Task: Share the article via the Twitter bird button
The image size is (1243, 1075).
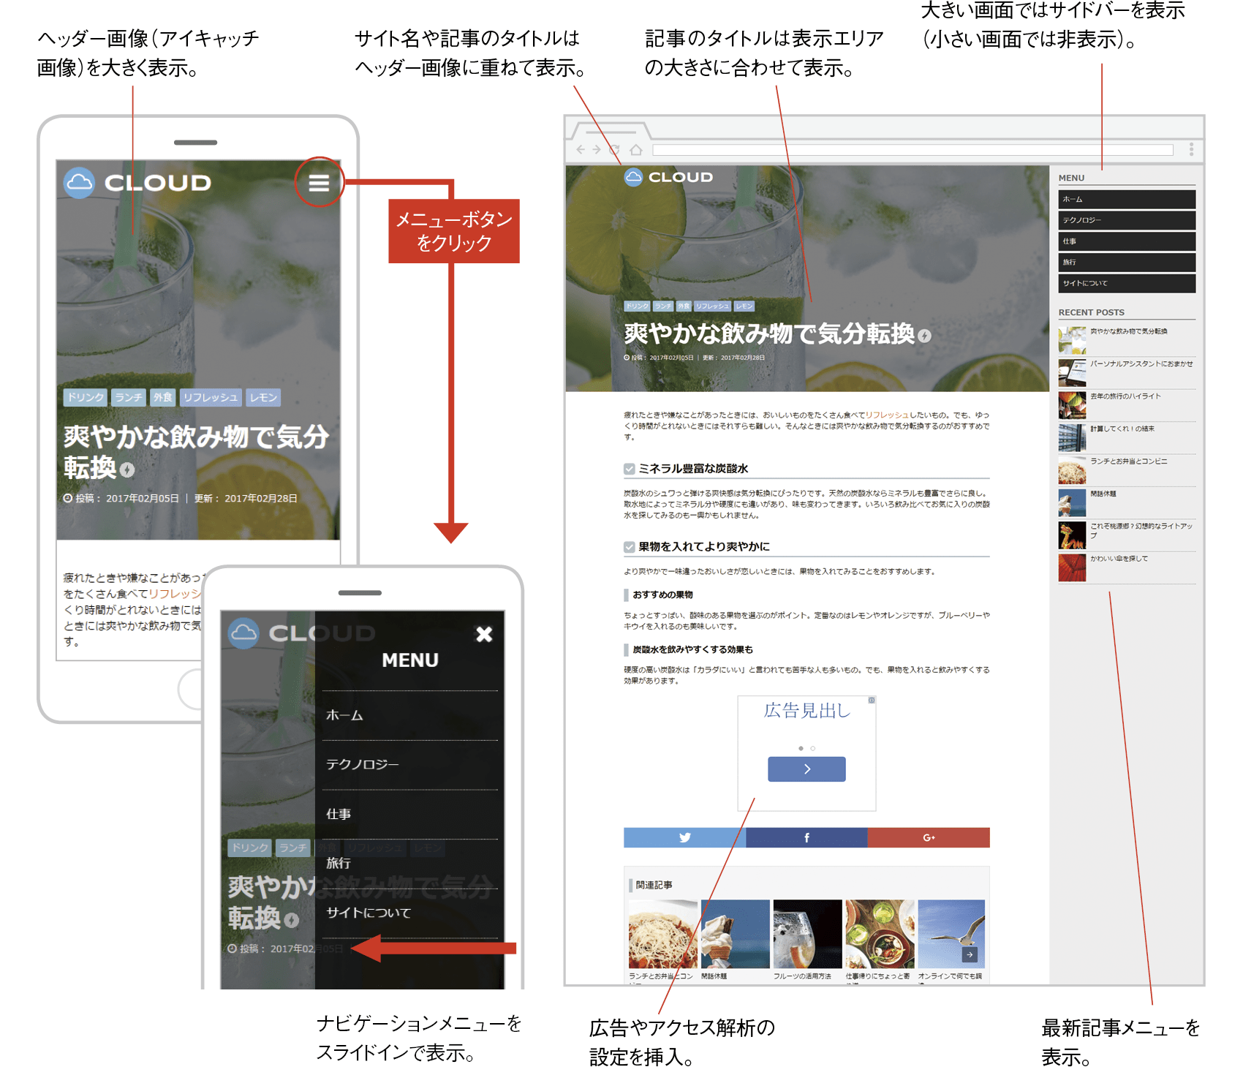Action: click(684, 837)
